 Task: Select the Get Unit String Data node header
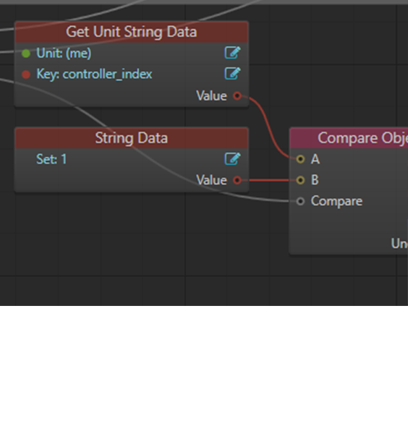point(132,32)
